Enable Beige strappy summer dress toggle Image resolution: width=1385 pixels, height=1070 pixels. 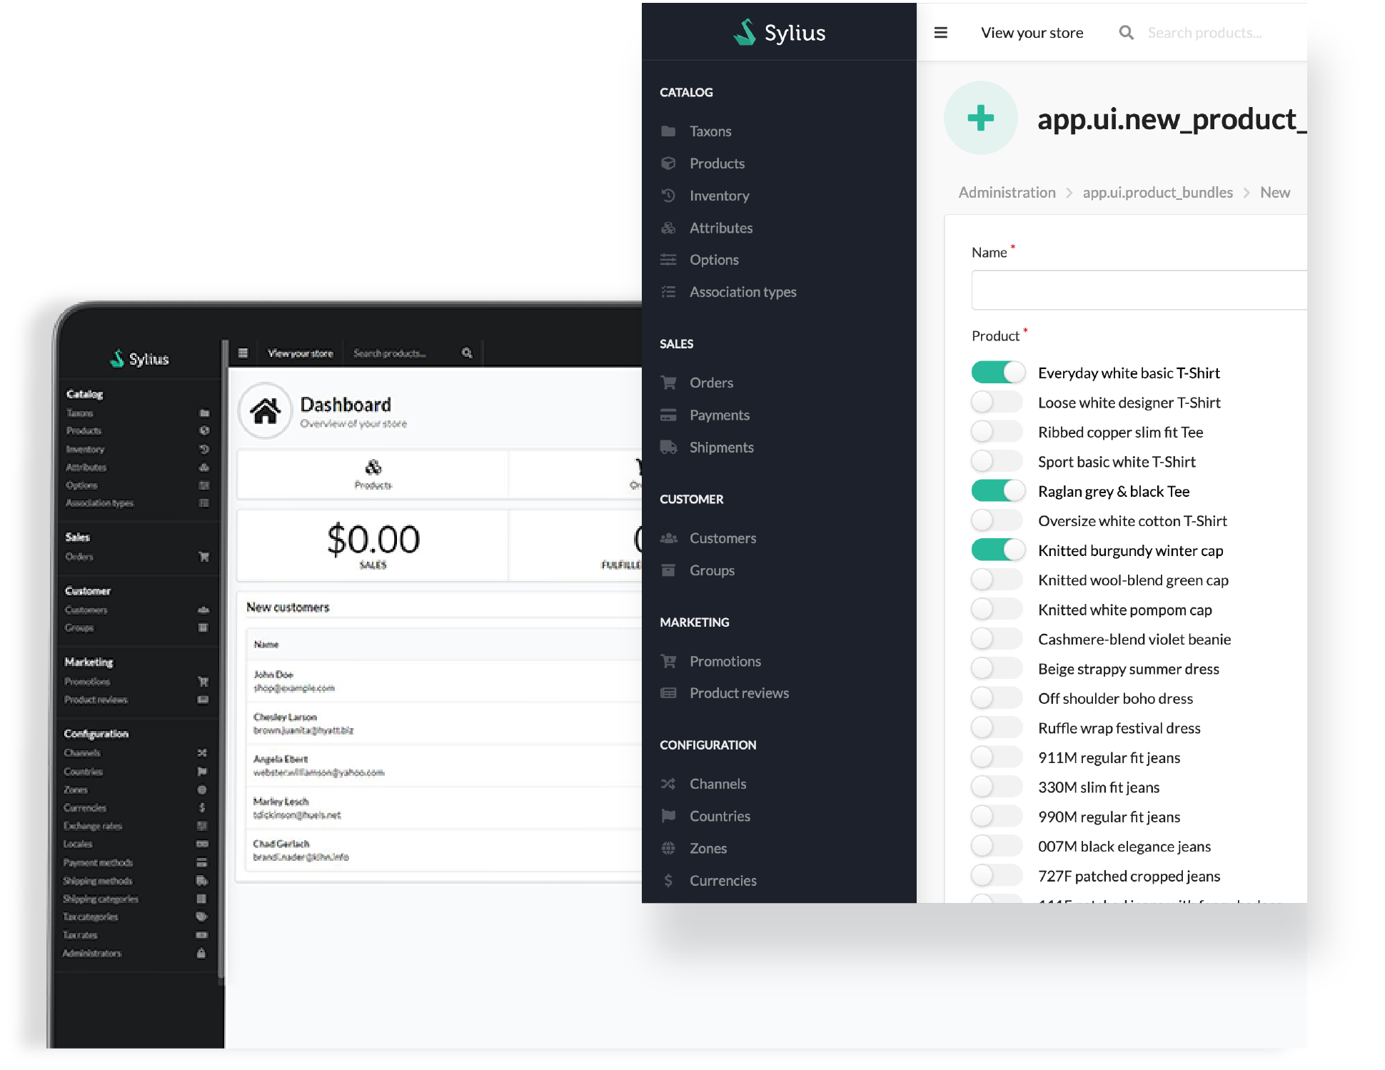997,669
